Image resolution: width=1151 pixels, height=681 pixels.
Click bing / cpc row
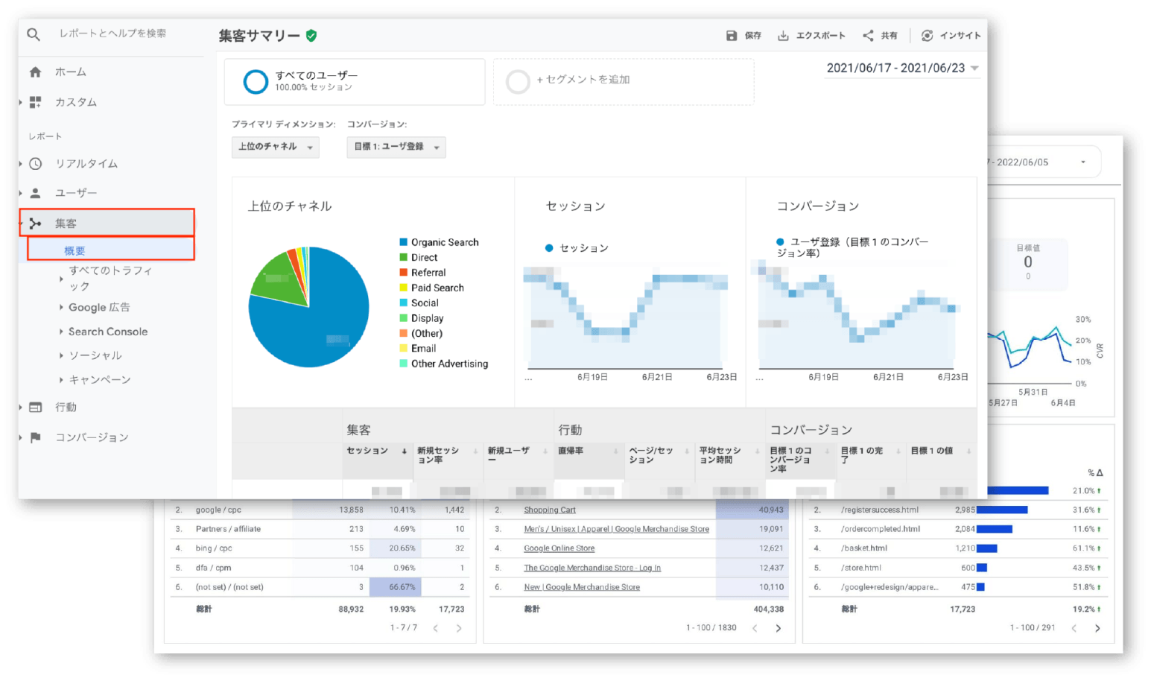320,548
